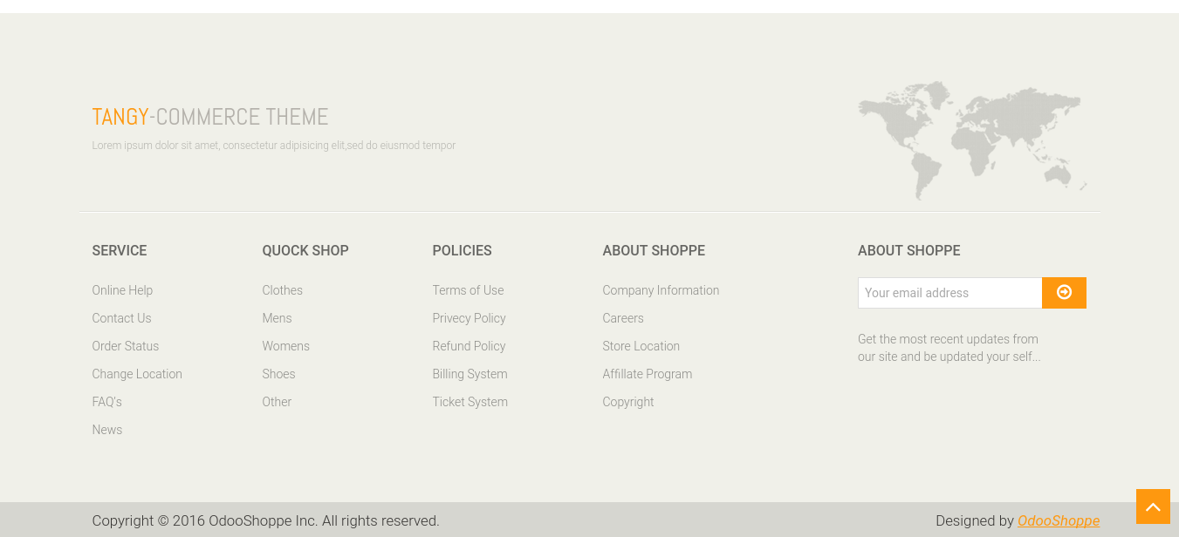Visit the Careers link

623,318
